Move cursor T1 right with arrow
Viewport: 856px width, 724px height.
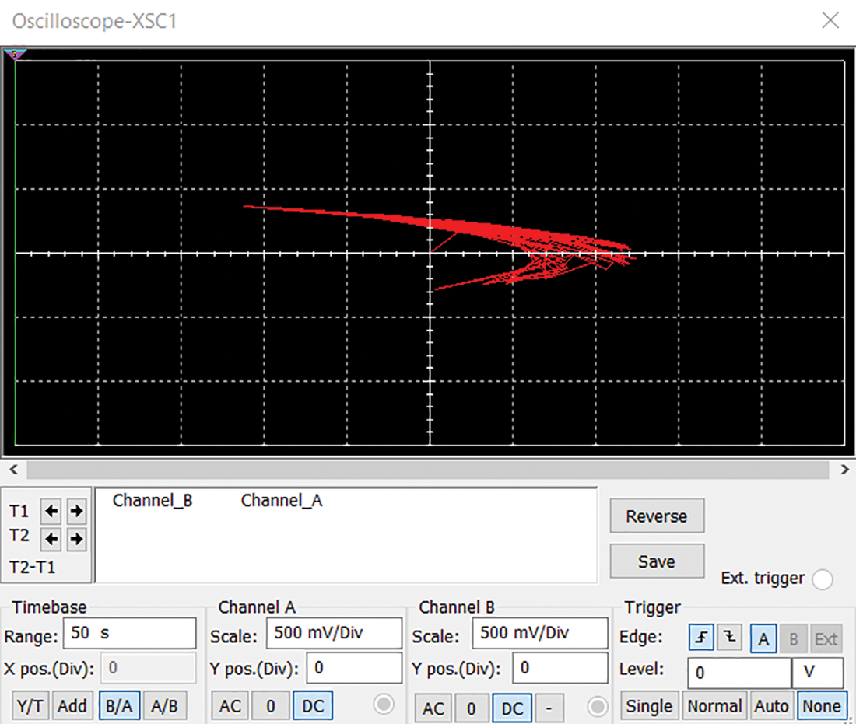[x=76, y=511]
